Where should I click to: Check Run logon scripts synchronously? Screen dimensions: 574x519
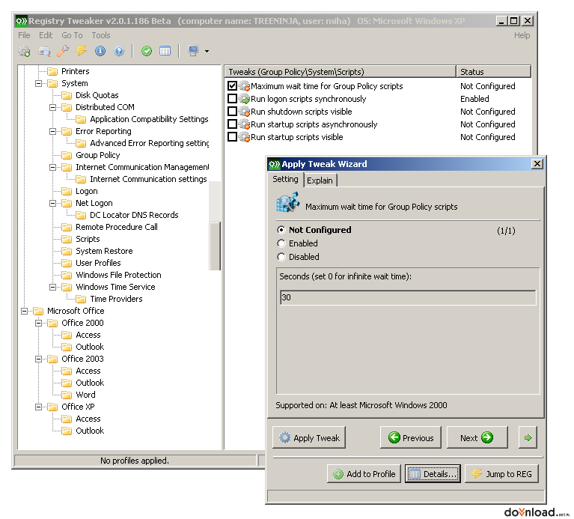232,99
